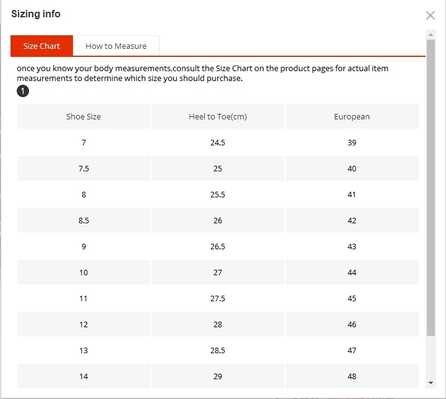The height and width of the screenshot is (399, 446).
Task: Click the European size 45 cell
Action: click(352, 298)
